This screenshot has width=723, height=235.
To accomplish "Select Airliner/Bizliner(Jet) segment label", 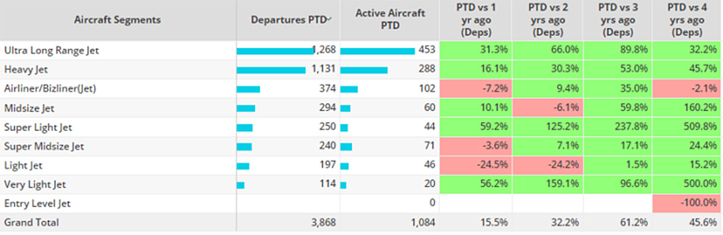I will tap(50, 89).
